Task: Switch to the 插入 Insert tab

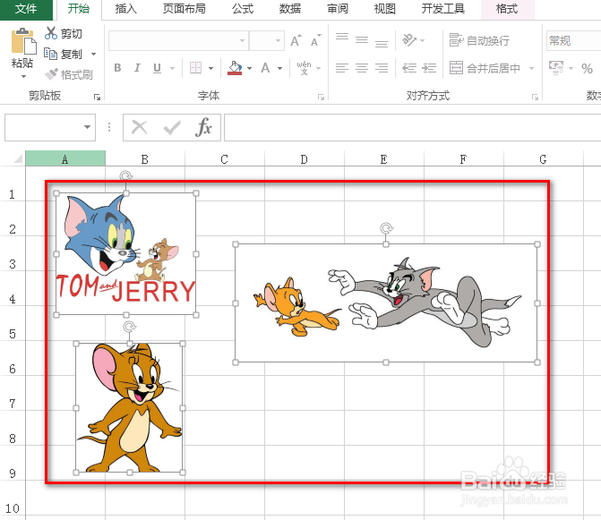Action: [125, 8]
